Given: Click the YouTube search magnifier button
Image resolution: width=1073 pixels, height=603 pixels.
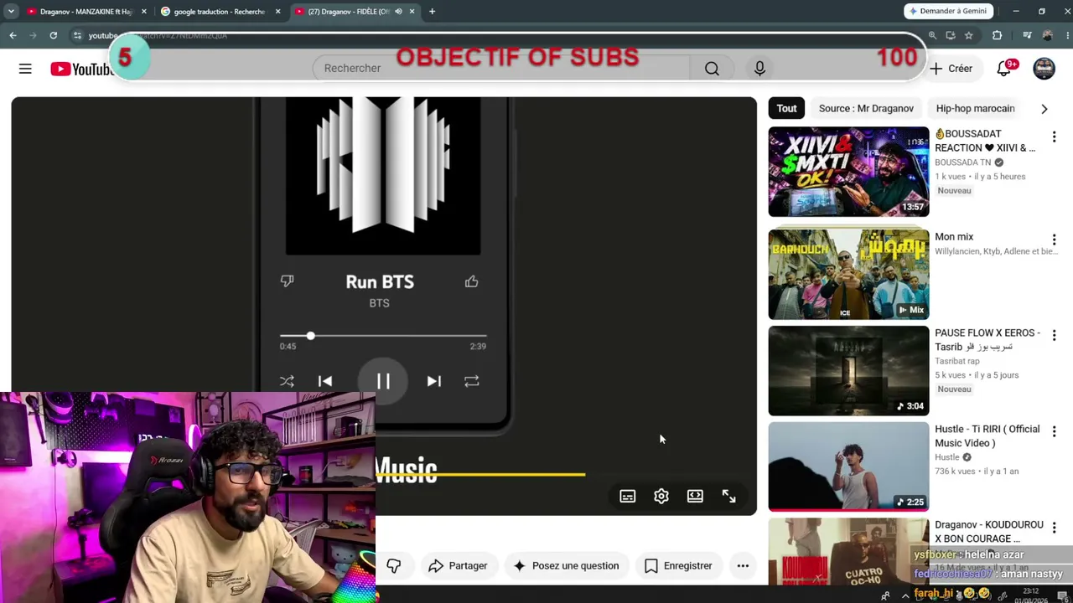Looking at the screenshot, I should (x=712, y=69).
